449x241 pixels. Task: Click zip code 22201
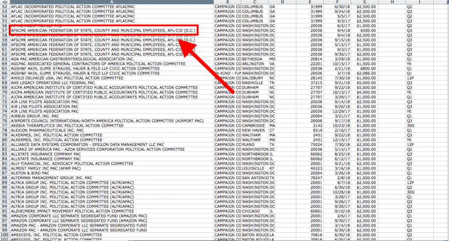pos(310,64)
